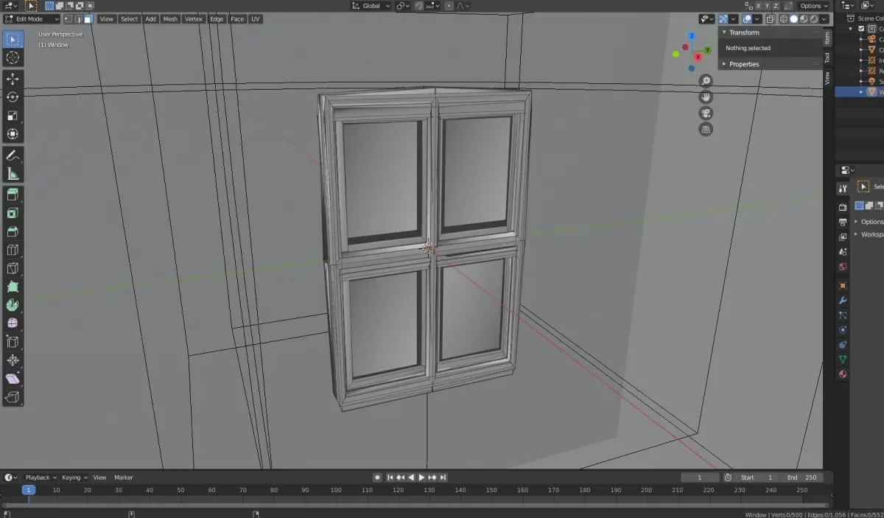Toggle Y axis mirror button

point(767,6)
